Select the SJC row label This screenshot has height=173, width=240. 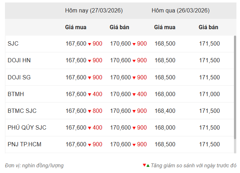[13, 44]
